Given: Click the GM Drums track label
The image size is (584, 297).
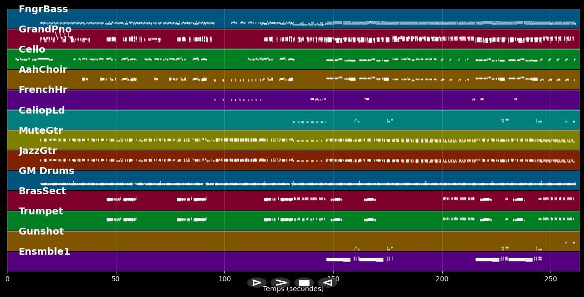Looking at the screenshot, I should 46,171.
